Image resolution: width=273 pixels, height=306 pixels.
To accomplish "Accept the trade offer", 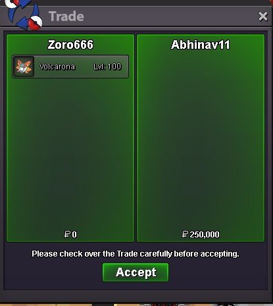I will (136, 272).
